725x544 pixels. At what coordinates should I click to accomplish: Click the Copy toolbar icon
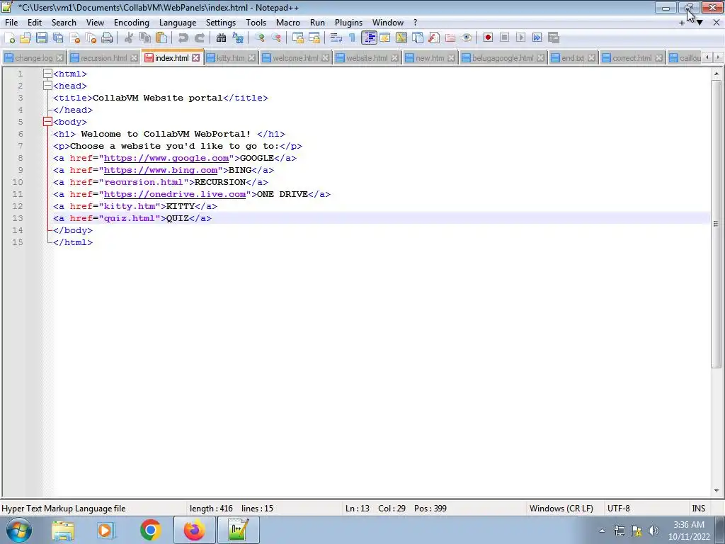[145, 38]
